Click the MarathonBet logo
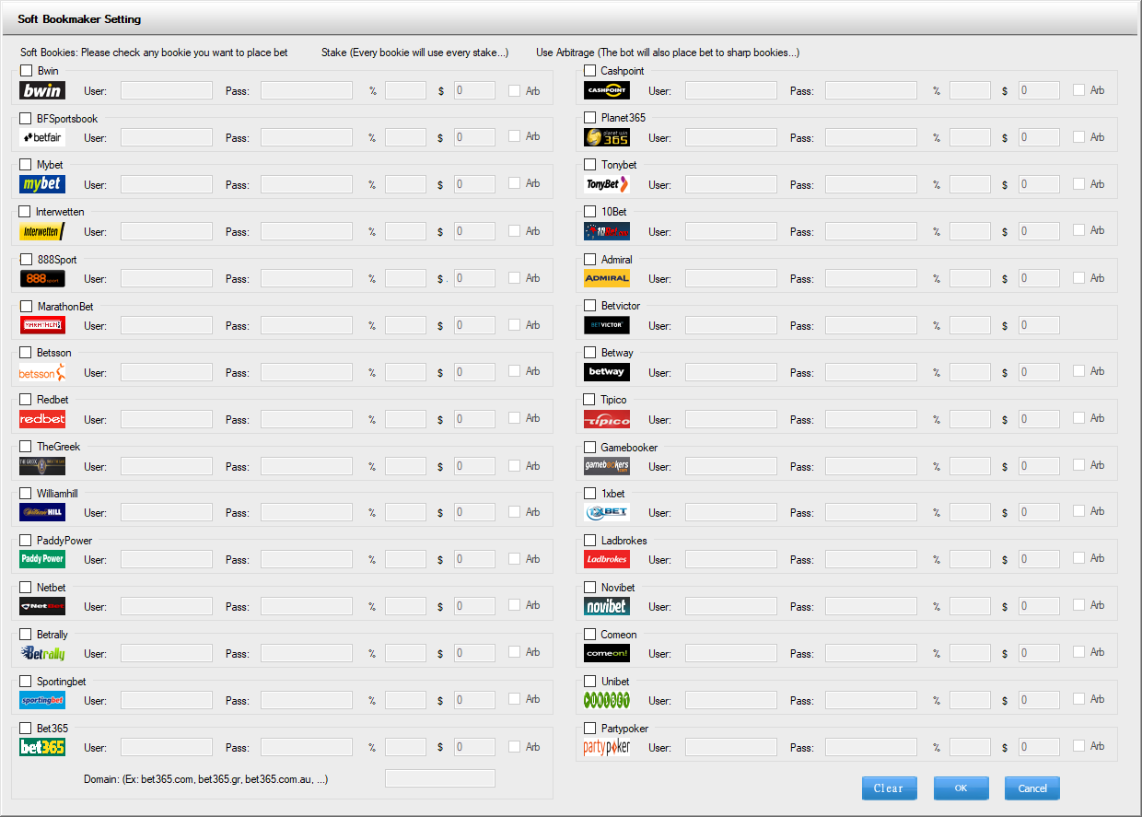This screenshot has height=817, width=1142. [x=42, y=325]
